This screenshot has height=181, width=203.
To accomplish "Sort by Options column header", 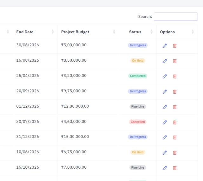I will (x=177, y=32).
